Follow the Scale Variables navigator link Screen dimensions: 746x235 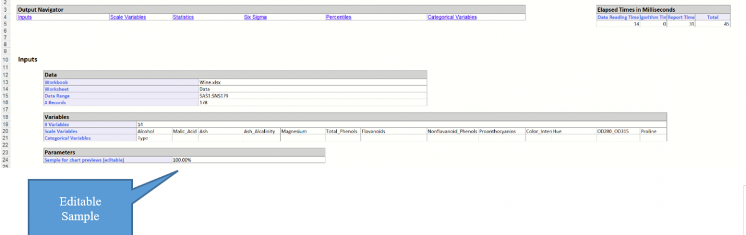coord(127,17)
